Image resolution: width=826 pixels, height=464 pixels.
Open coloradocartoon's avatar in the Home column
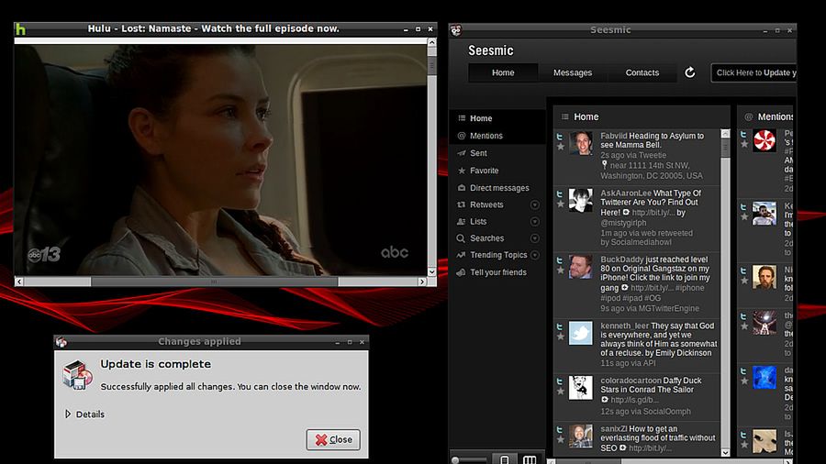581,388
